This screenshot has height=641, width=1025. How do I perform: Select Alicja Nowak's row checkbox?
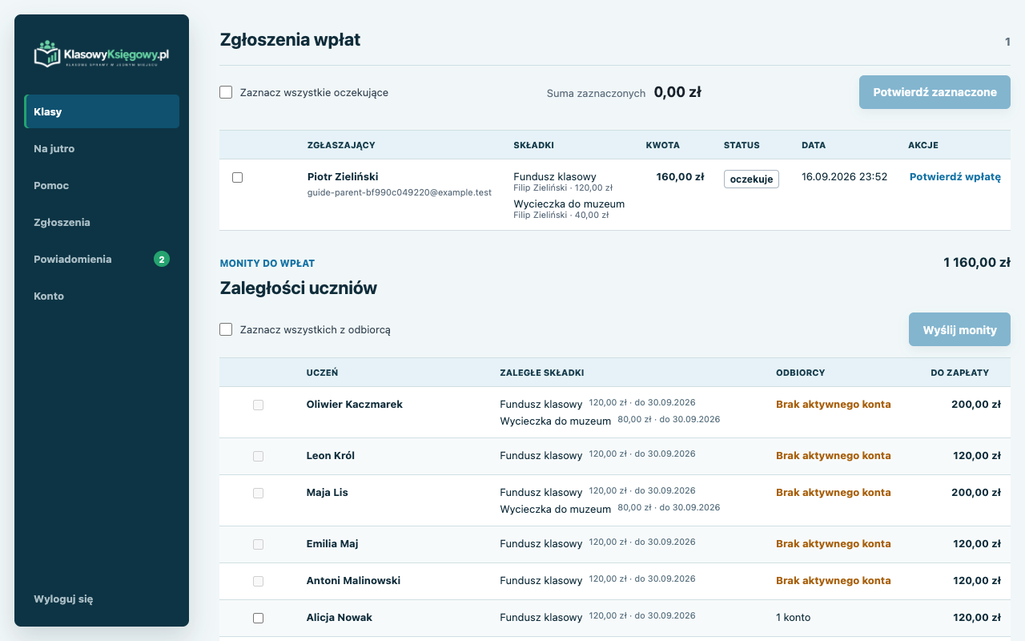[x=258, y=618]
